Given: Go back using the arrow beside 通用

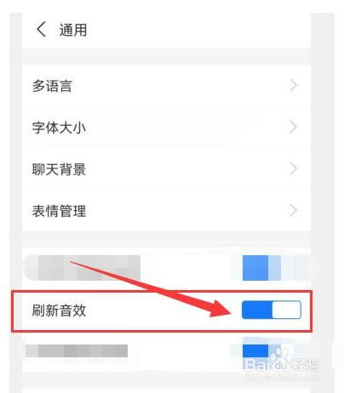Looking at the screenshot, I should (41, 29).
